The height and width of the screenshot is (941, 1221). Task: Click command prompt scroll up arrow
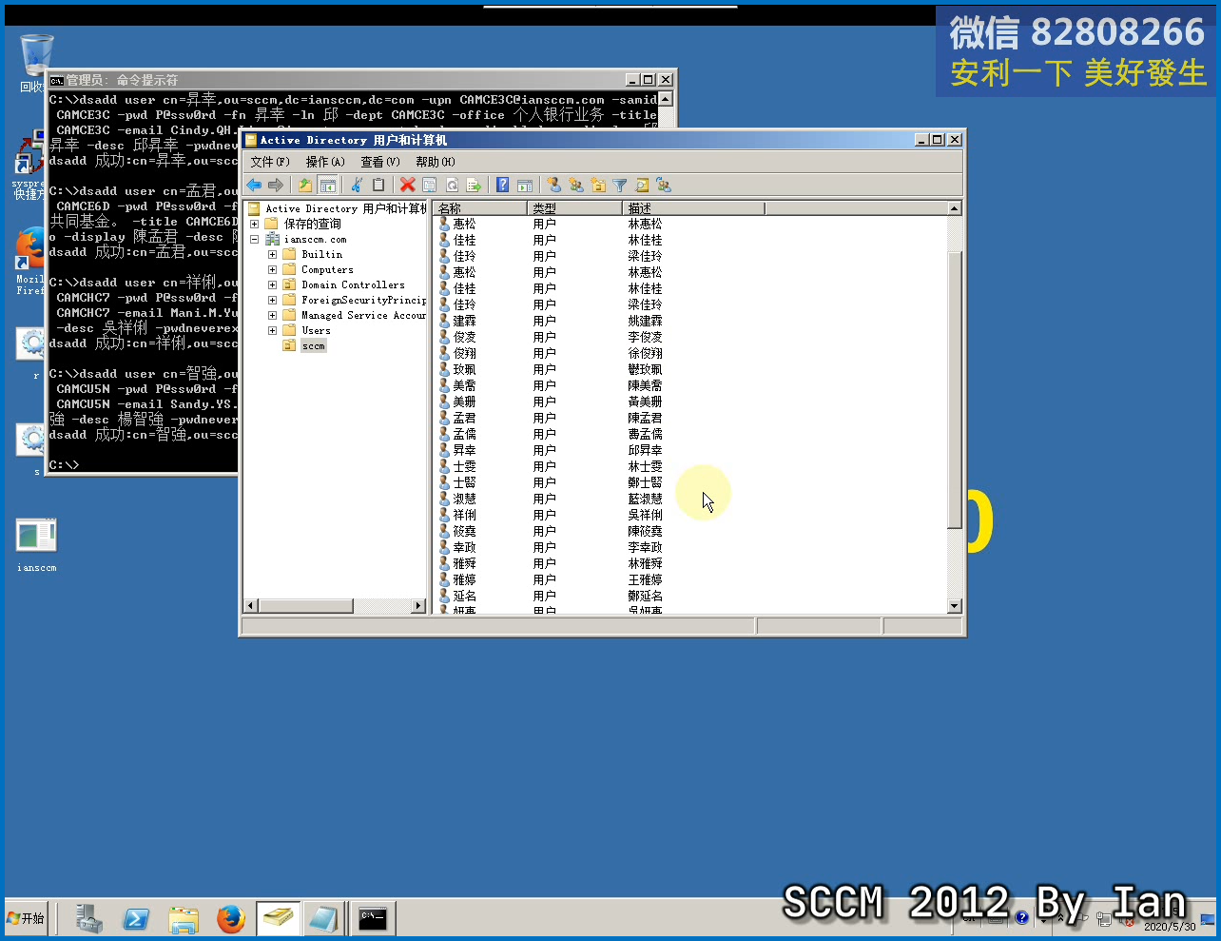[x=666, y=99]
